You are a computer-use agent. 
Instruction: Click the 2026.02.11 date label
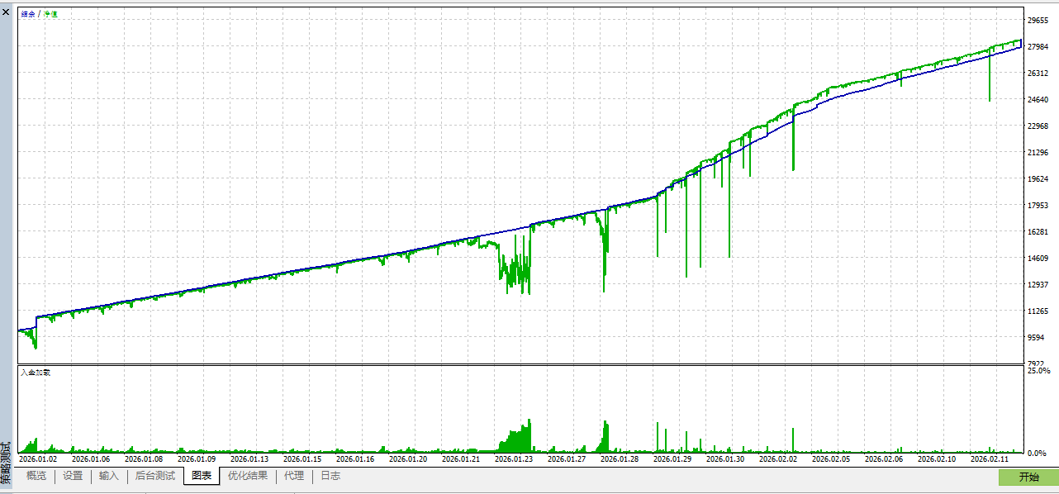pos(990,458)
